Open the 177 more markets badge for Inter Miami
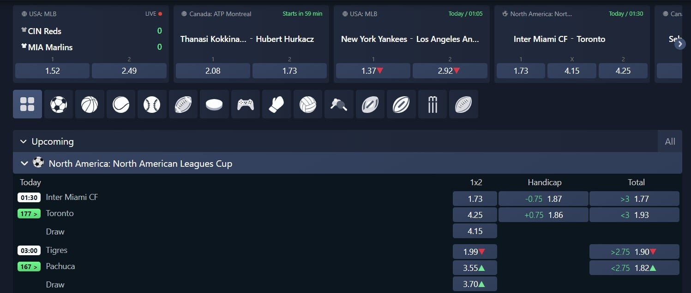This screenshot has height=293, width=691. tap(29, 214)
